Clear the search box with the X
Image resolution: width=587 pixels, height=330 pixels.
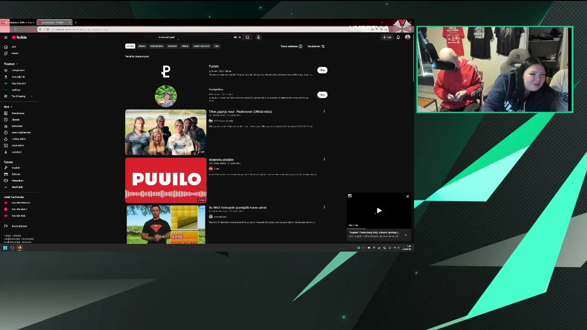pyautogui.click(x=239, y=37)
